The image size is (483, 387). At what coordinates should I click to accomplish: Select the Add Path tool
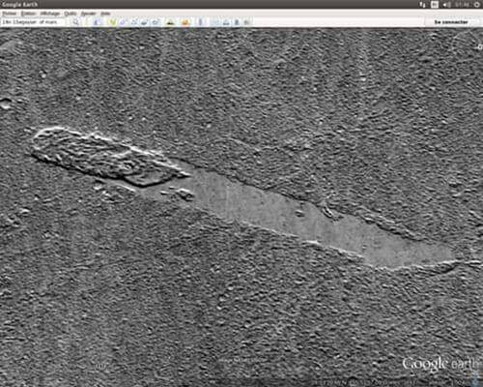click(x=133, y=22)
